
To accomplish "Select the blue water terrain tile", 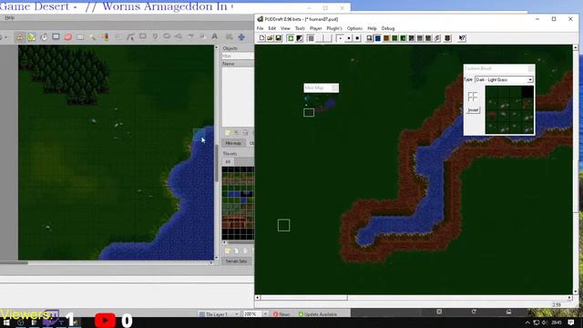I will pyautogui.click(x=378, y=38).
